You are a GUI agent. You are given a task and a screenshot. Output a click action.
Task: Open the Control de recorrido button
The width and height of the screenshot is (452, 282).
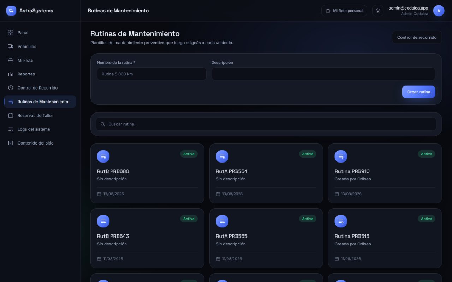(x=417, y=37)
